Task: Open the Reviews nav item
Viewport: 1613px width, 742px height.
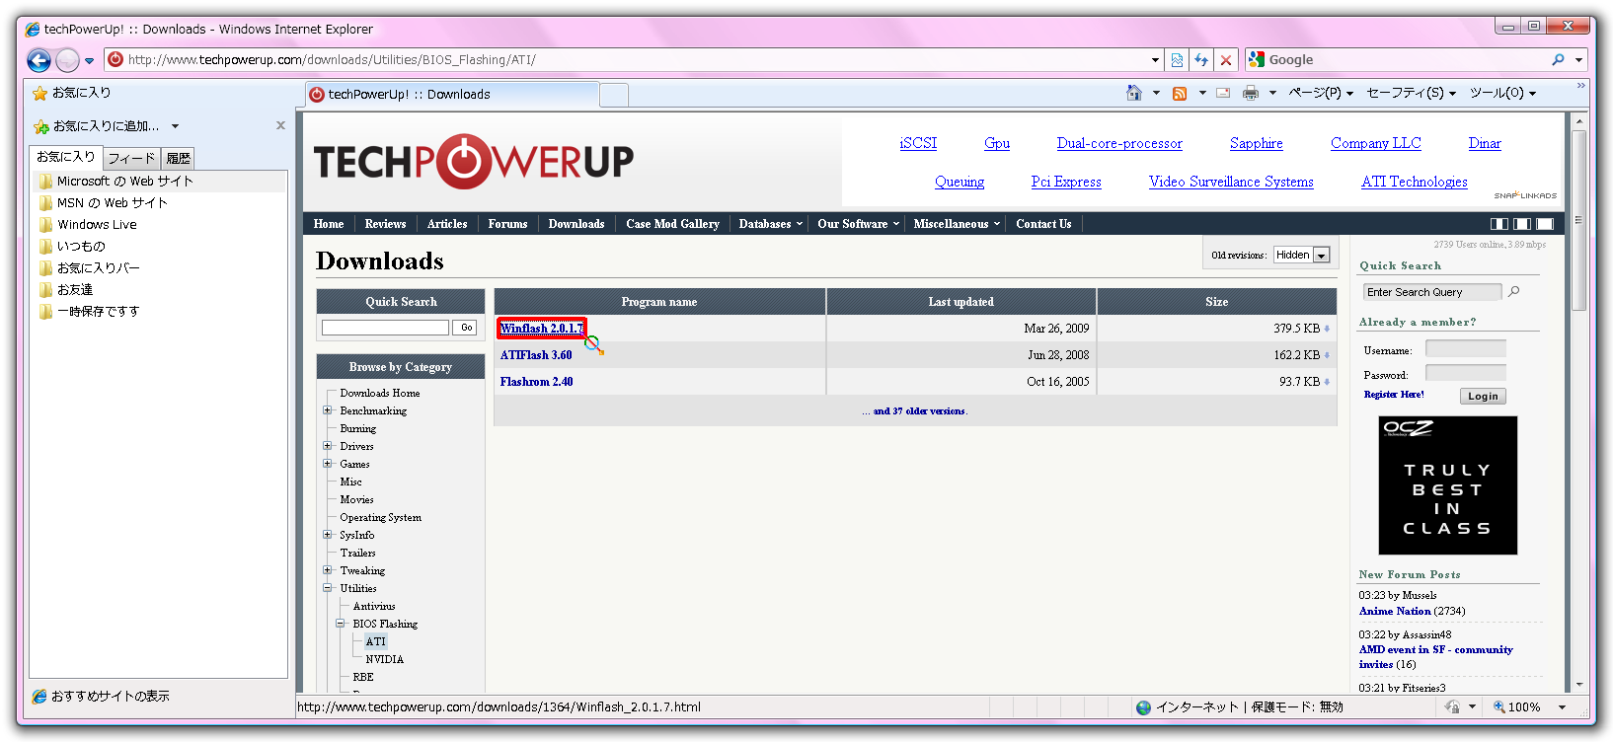Action: (x=385, y=224)
